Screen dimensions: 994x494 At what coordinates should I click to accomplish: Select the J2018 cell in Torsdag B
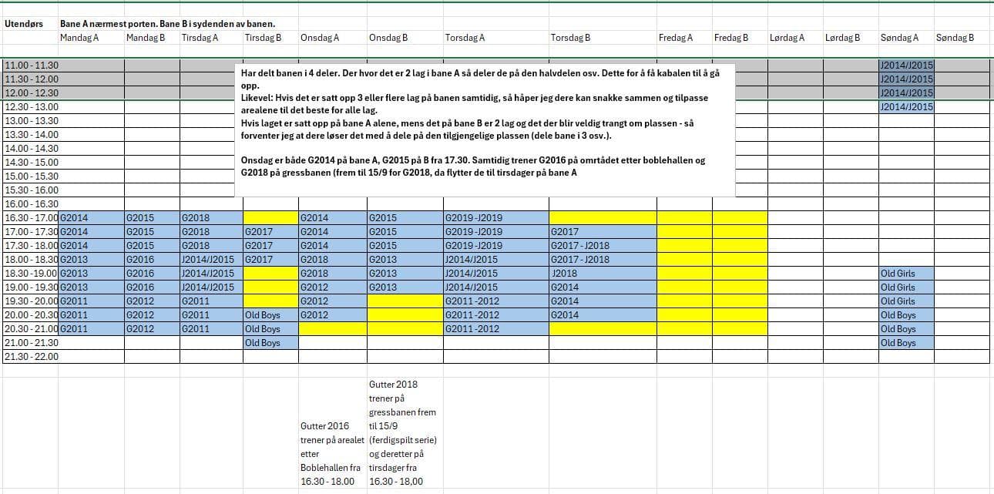(x=603, y=274)
